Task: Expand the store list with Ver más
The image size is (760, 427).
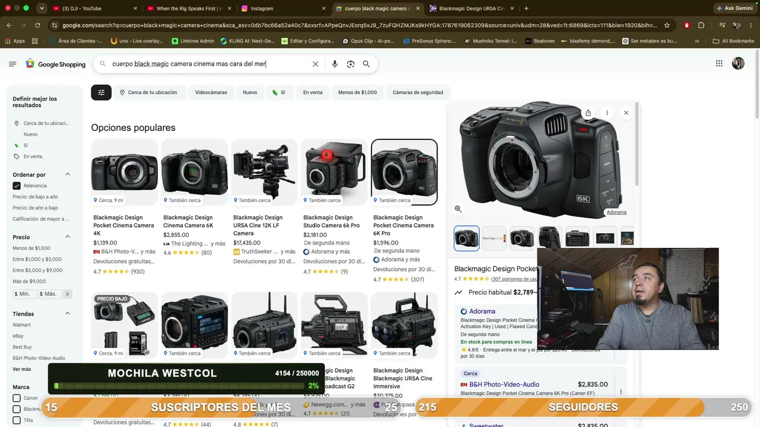Action: [22, 369]
